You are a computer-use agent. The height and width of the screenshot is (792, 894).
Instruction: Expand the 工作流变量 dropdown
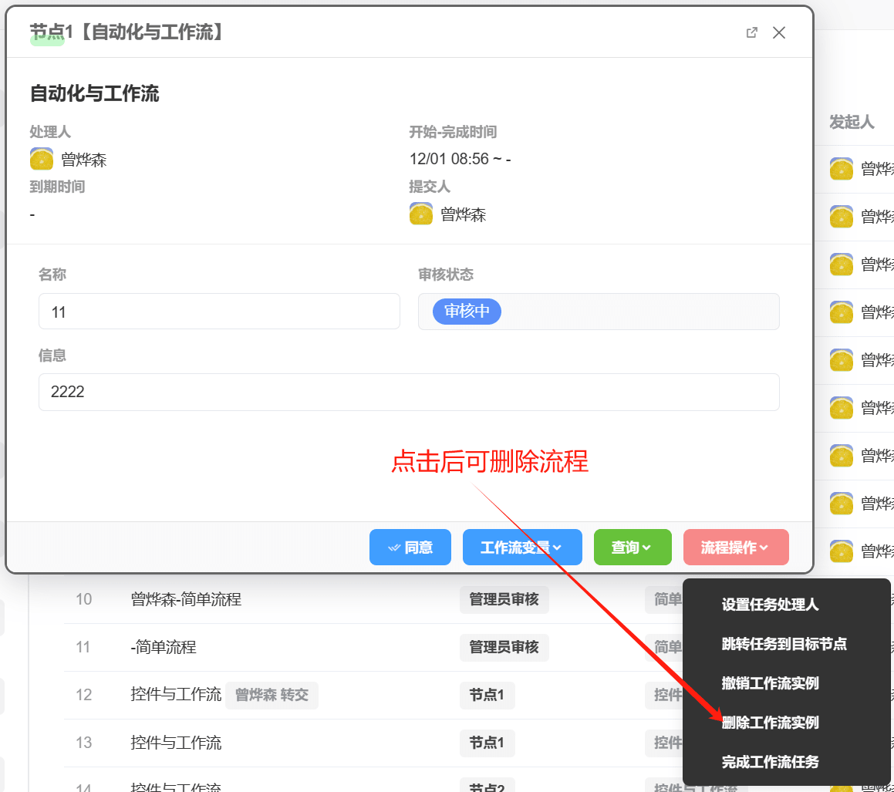[521, 548]
